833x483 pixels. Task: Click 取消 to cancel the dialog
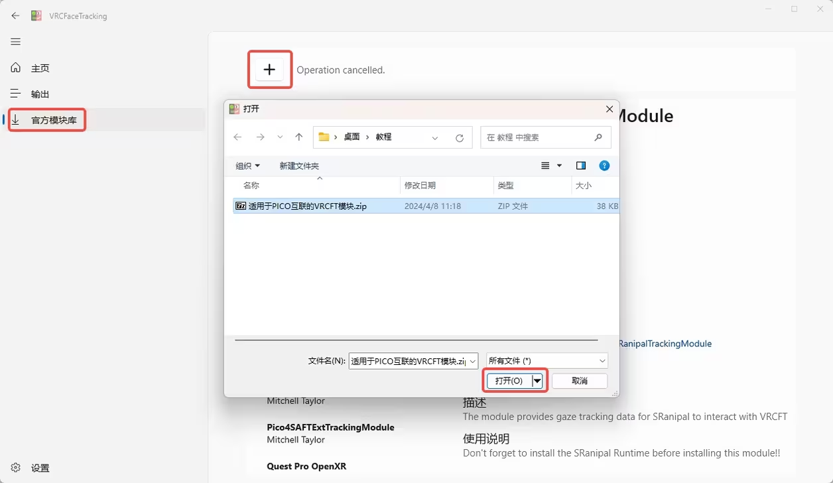580,381
